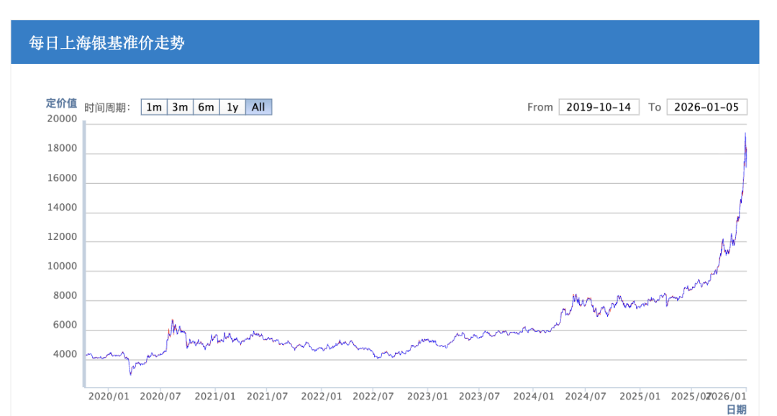Click the 定价值 y-axis title
The image size is (777, 416).
[x=61, y=103]
